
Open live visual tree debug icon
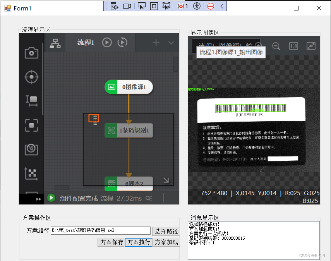[x=115, y=6]
